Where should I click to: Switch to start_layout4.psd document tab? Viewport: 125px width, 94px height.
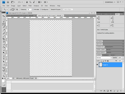pyautogui.click(x=20, y=16)
